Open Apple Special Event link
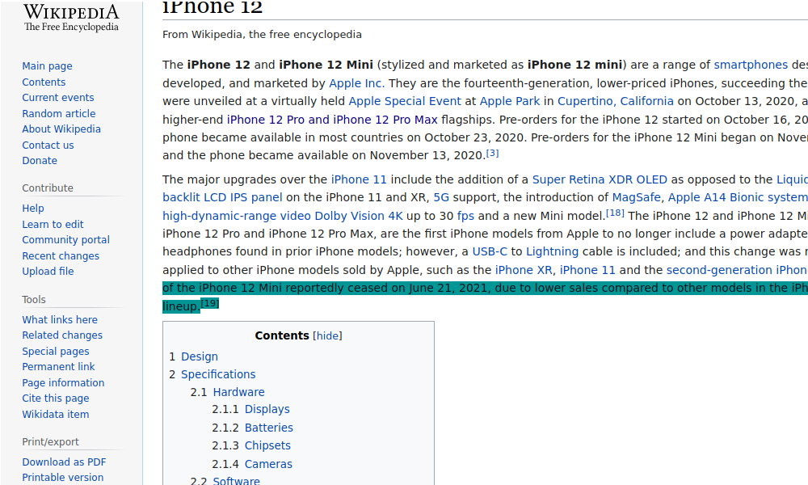The width and height of the screenshot is (808, 485). (x=405, y=102)
